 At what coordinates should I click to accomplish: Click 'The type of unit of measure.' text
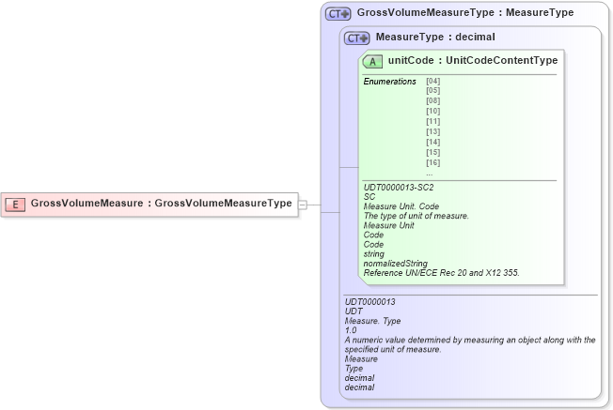pos(416,216)
